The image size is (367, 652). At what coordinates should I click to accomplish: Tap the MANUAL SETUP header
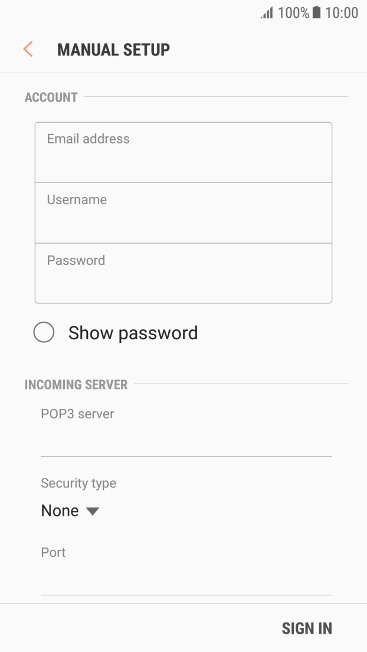[x=113, y=49]
